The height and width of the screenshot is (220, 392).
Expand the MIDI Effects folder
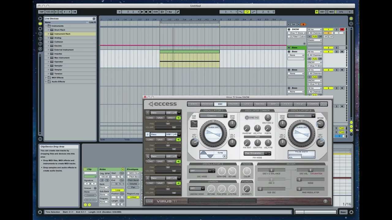tap(46, 78)
